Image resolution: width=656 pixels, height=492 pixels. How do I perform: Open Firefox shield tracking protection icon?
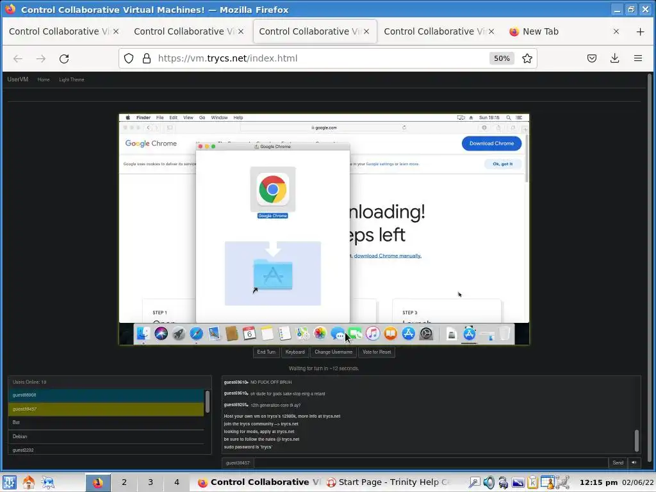[x=129, y=58]
